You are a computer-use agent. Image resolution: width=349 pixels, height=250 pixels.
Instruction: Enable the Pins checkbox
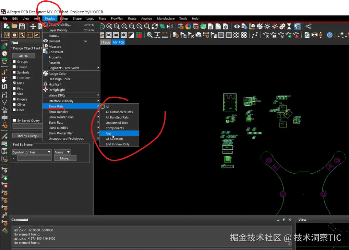(x=14, y=88)
